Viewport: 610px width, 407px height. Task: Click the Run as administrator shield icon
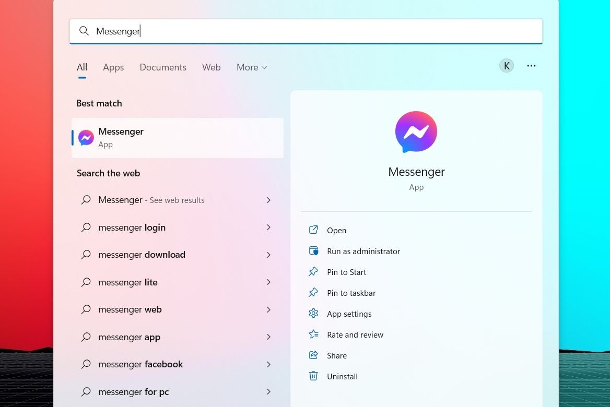(x=313, y=251)
